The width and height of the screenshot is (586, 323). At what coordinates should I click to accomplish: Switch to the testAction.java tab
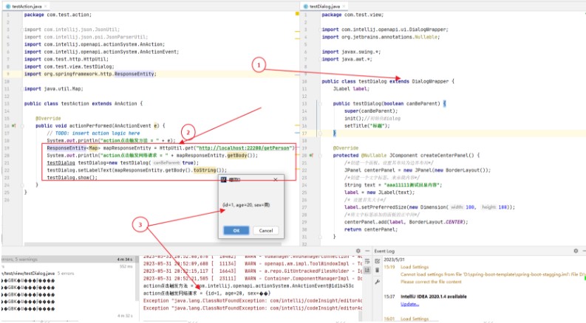click(26, 7)
